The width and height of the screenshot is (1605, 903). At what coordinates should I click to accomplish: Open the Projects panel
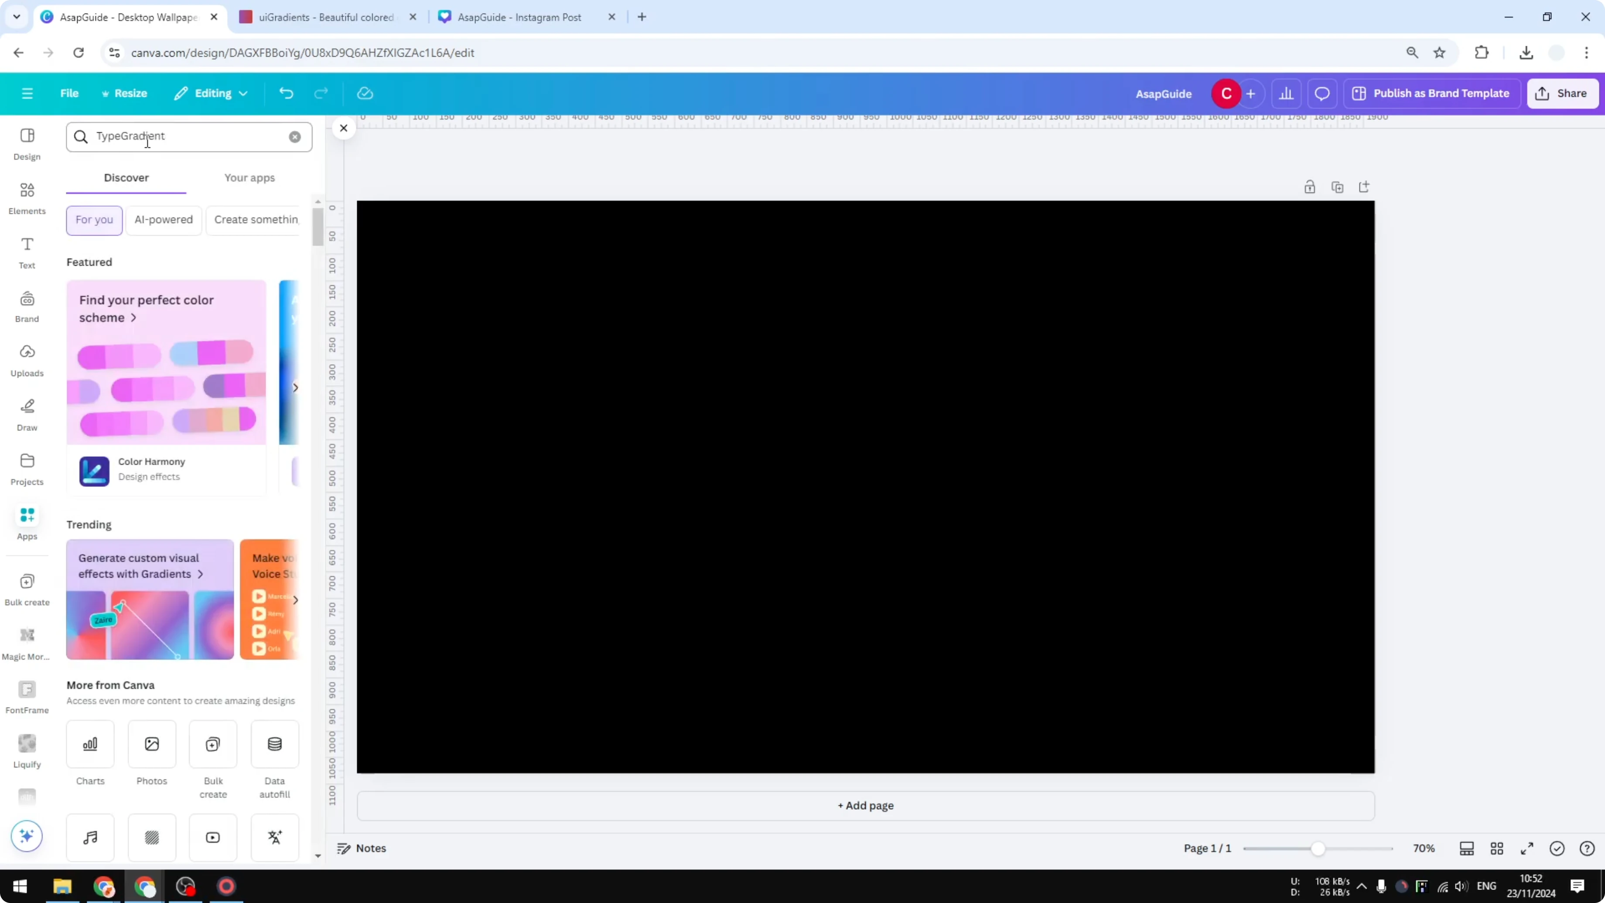(27, 468)
